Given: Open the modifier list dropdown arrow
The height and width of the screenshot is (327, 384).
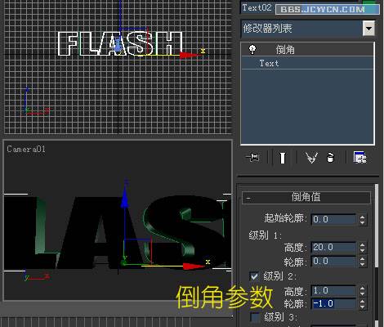Looking at the screenshot, I should click(368, 28).
